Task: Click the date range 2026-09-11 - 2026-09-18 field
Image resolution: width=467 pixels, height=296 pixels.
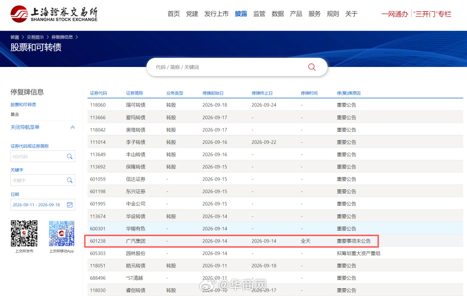Action: click(x=42, y=205)
